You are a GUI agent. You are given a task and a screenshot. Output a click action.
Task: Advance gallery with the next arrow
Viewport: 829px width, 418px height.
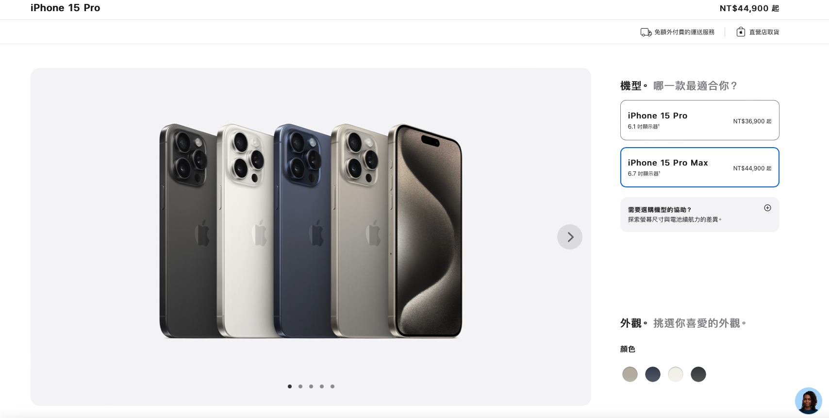[570, 237]
